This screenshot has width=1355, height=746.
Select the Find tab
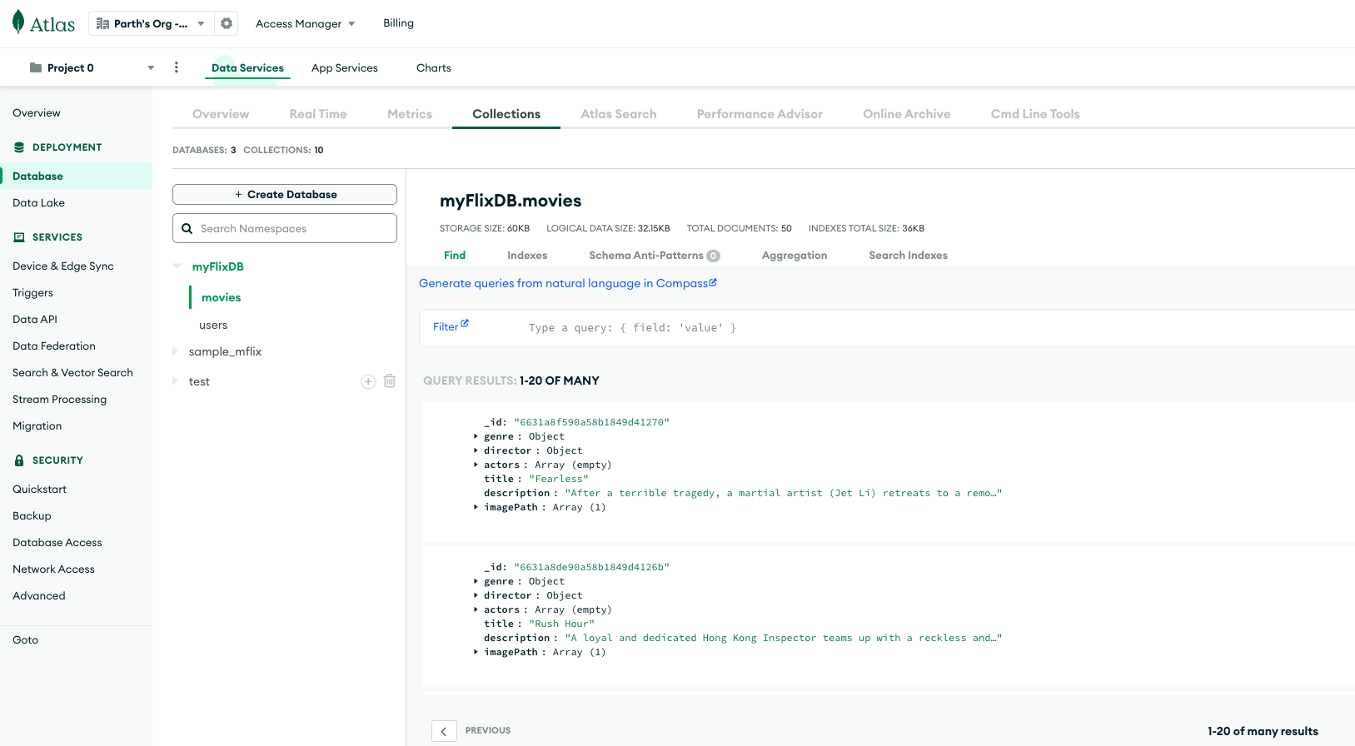click(455, 256)
